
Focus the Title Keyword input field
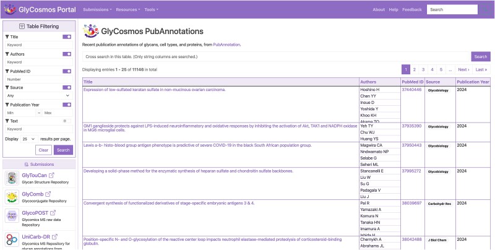point(39,45)
